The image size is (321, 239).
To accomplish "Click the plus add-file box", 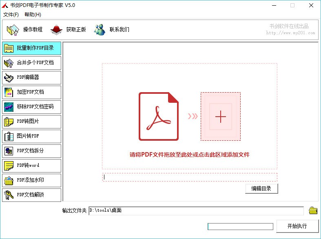I will click(221, 116).
